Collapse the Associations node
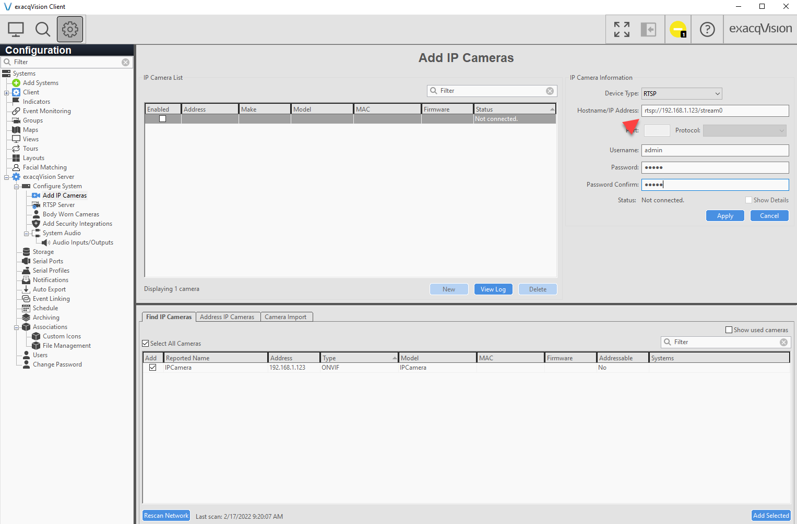 [16, 327]
